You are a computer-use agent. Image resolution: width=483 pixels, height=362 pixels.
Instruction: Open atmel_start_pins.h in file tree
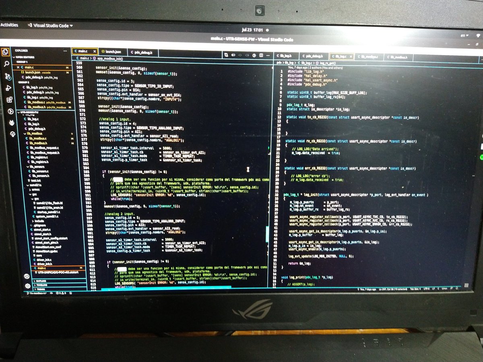pyautogui.click(x=45, y=243)
